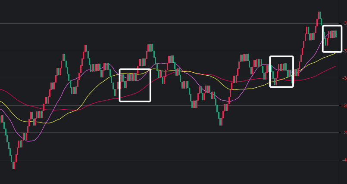Click the red average line's right end
347x184 pixels.
(x=335, y=66)
